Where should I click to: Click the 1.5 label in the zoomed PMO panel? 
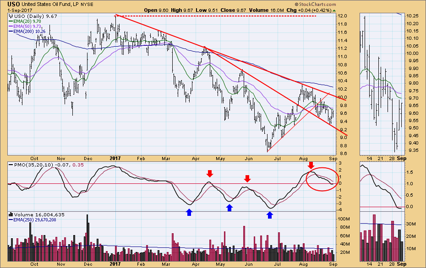point(410,172)
